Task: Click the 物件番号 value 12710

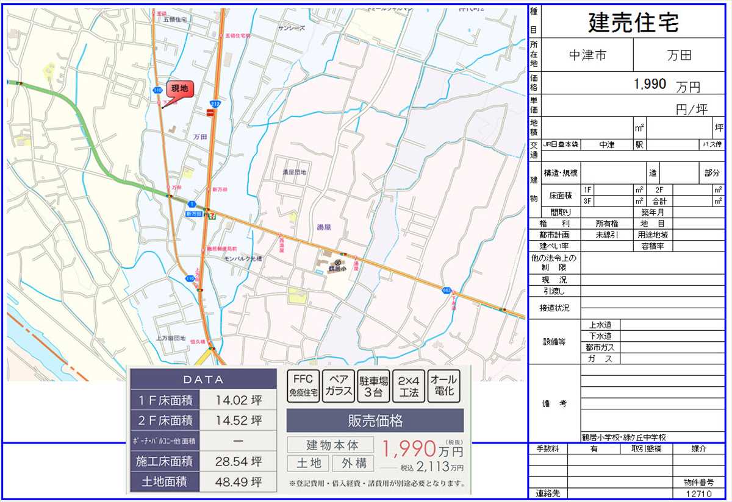Action: pos(698,493)
